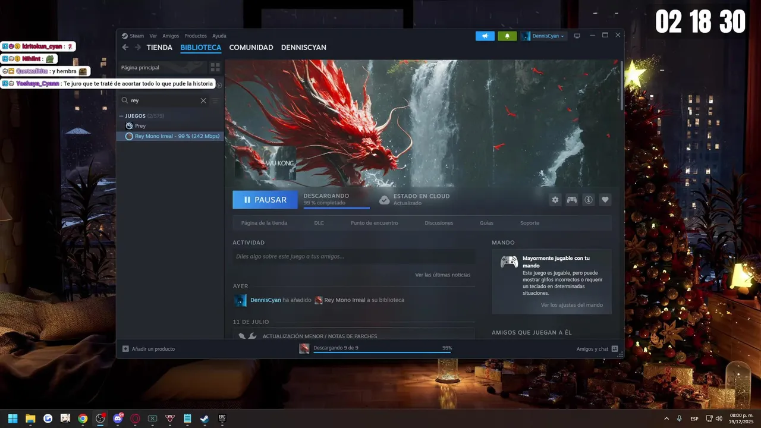Screen dimensions: 761x428
Task: Open the Discusiones link
Action: [x=439, y=223]
